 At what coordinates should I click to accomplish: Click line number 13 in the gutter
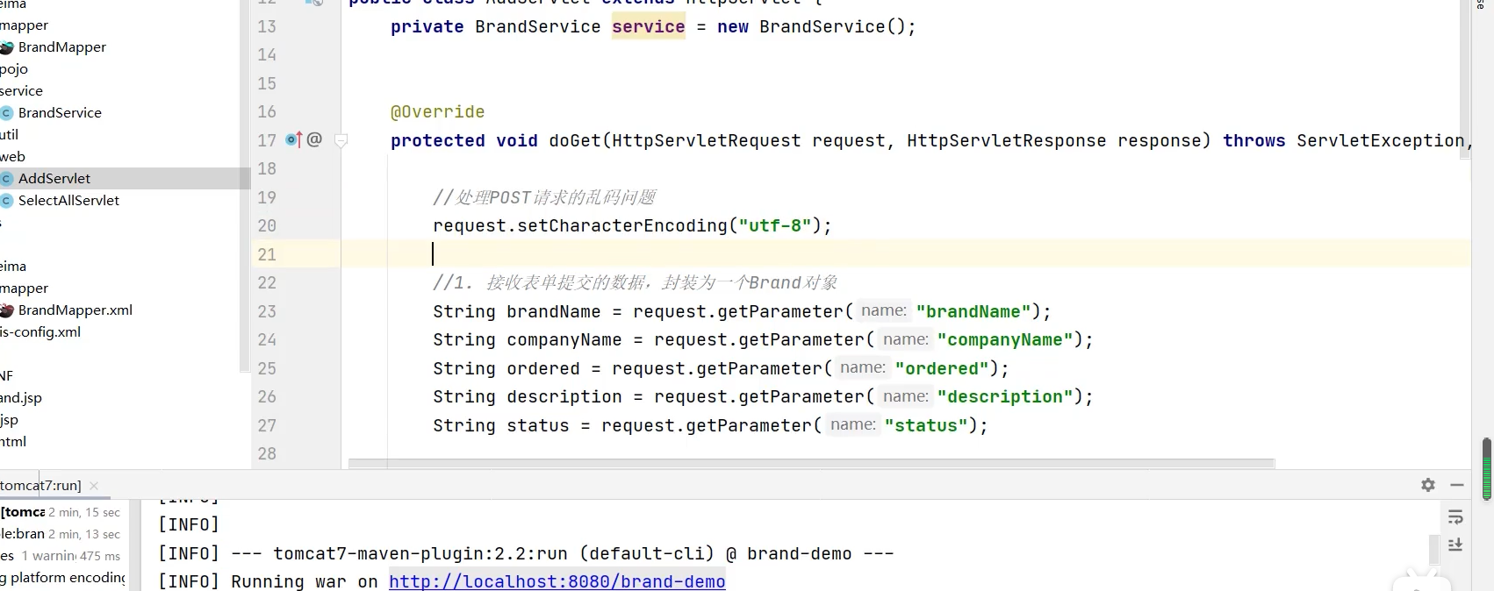(267, 26)
